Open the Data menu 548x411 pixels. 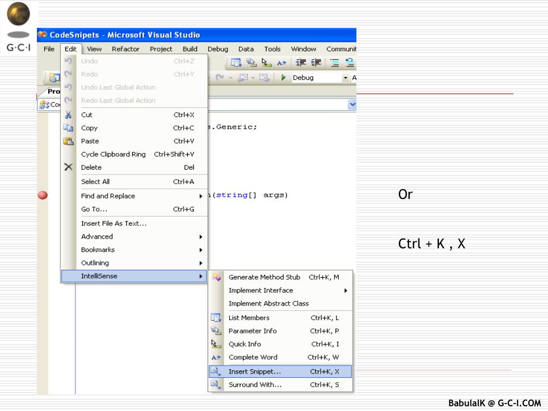click(246, 49)
